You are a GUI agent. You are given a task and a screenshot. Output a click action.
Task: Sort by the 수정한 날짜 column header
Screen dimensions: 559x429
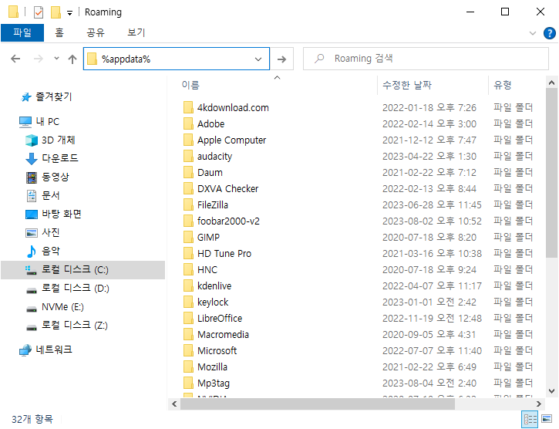(407, 85)
